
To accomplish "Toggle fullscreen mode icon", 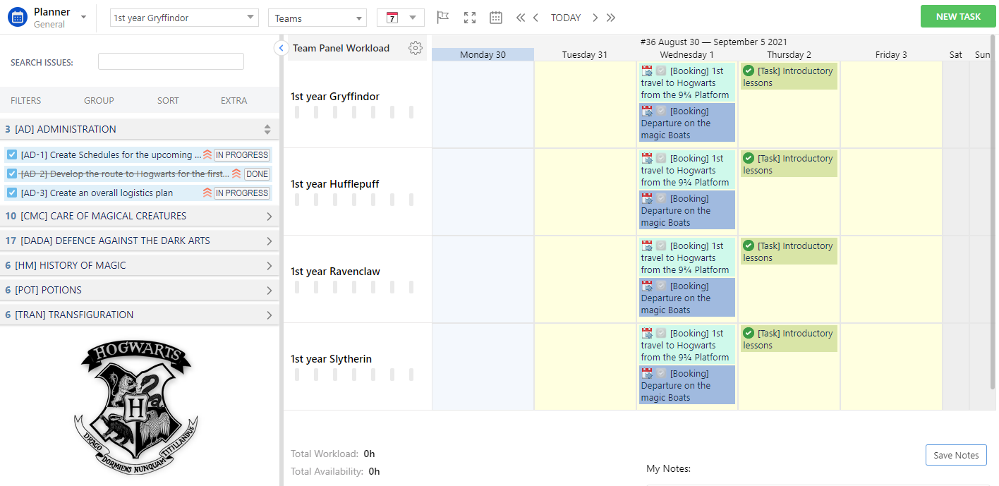I will 470,18.
